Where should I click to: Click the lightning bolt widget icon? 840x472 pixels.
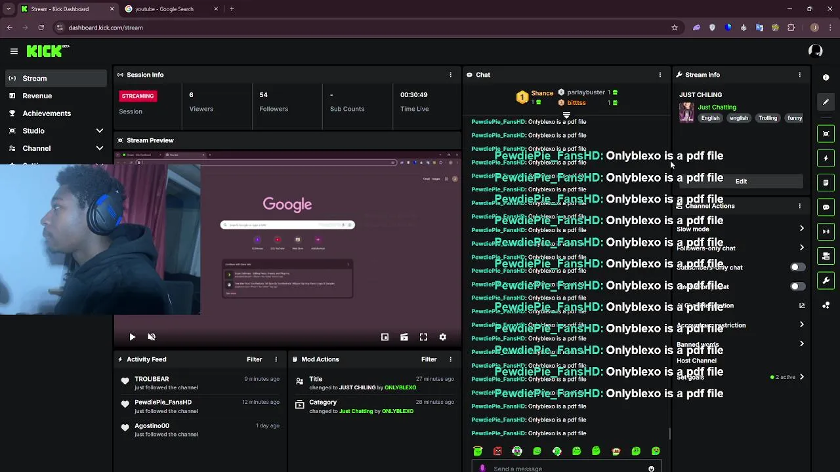826,158
